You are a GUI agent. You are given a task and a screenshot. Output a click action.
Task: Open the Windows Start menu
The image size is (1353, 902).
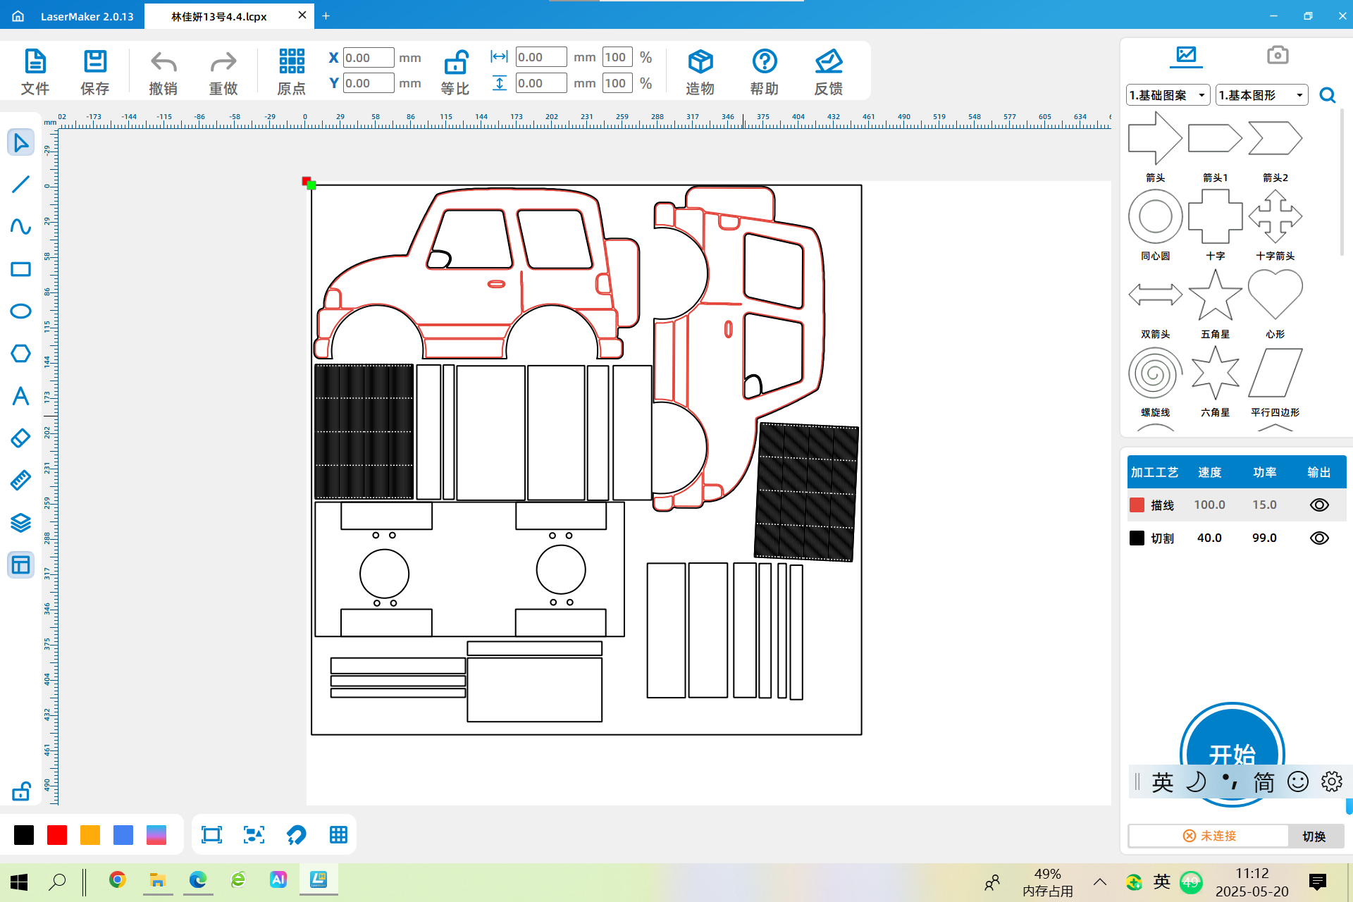[19, 881]
